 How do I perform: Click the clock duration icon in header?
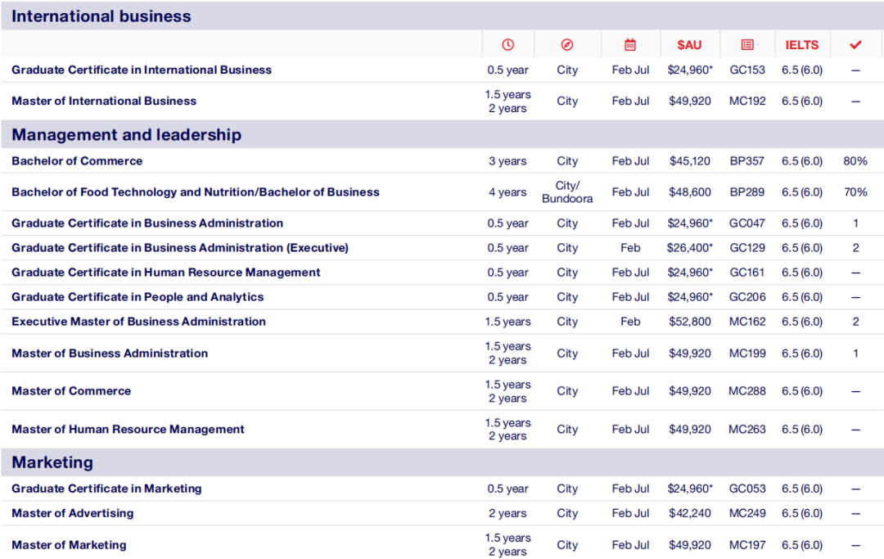[508, 44]
